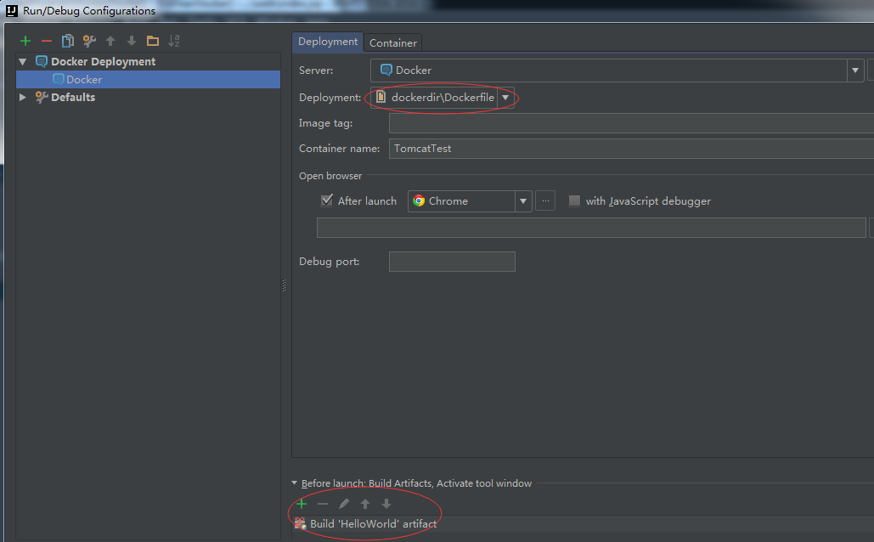Toggle the After launch checkbox
Screen dimensions: 874x542
(x=327, y=200)
